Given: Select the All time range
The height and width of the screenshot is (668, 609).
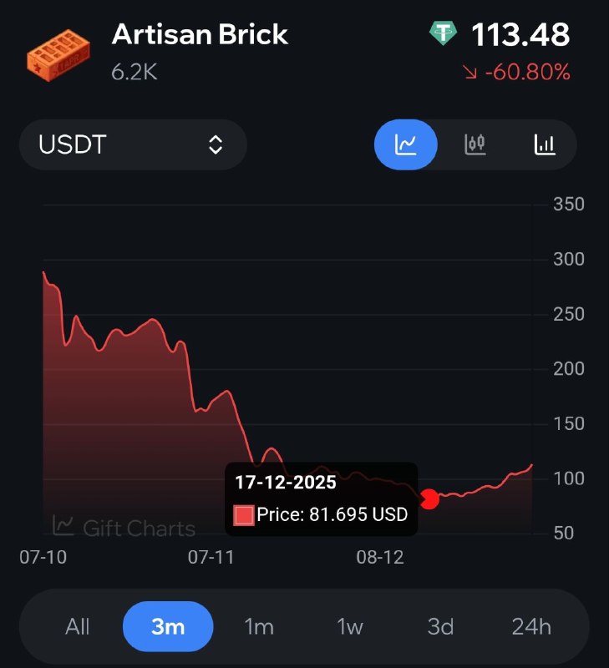Looking at the screenshot, I should [78, 626].
